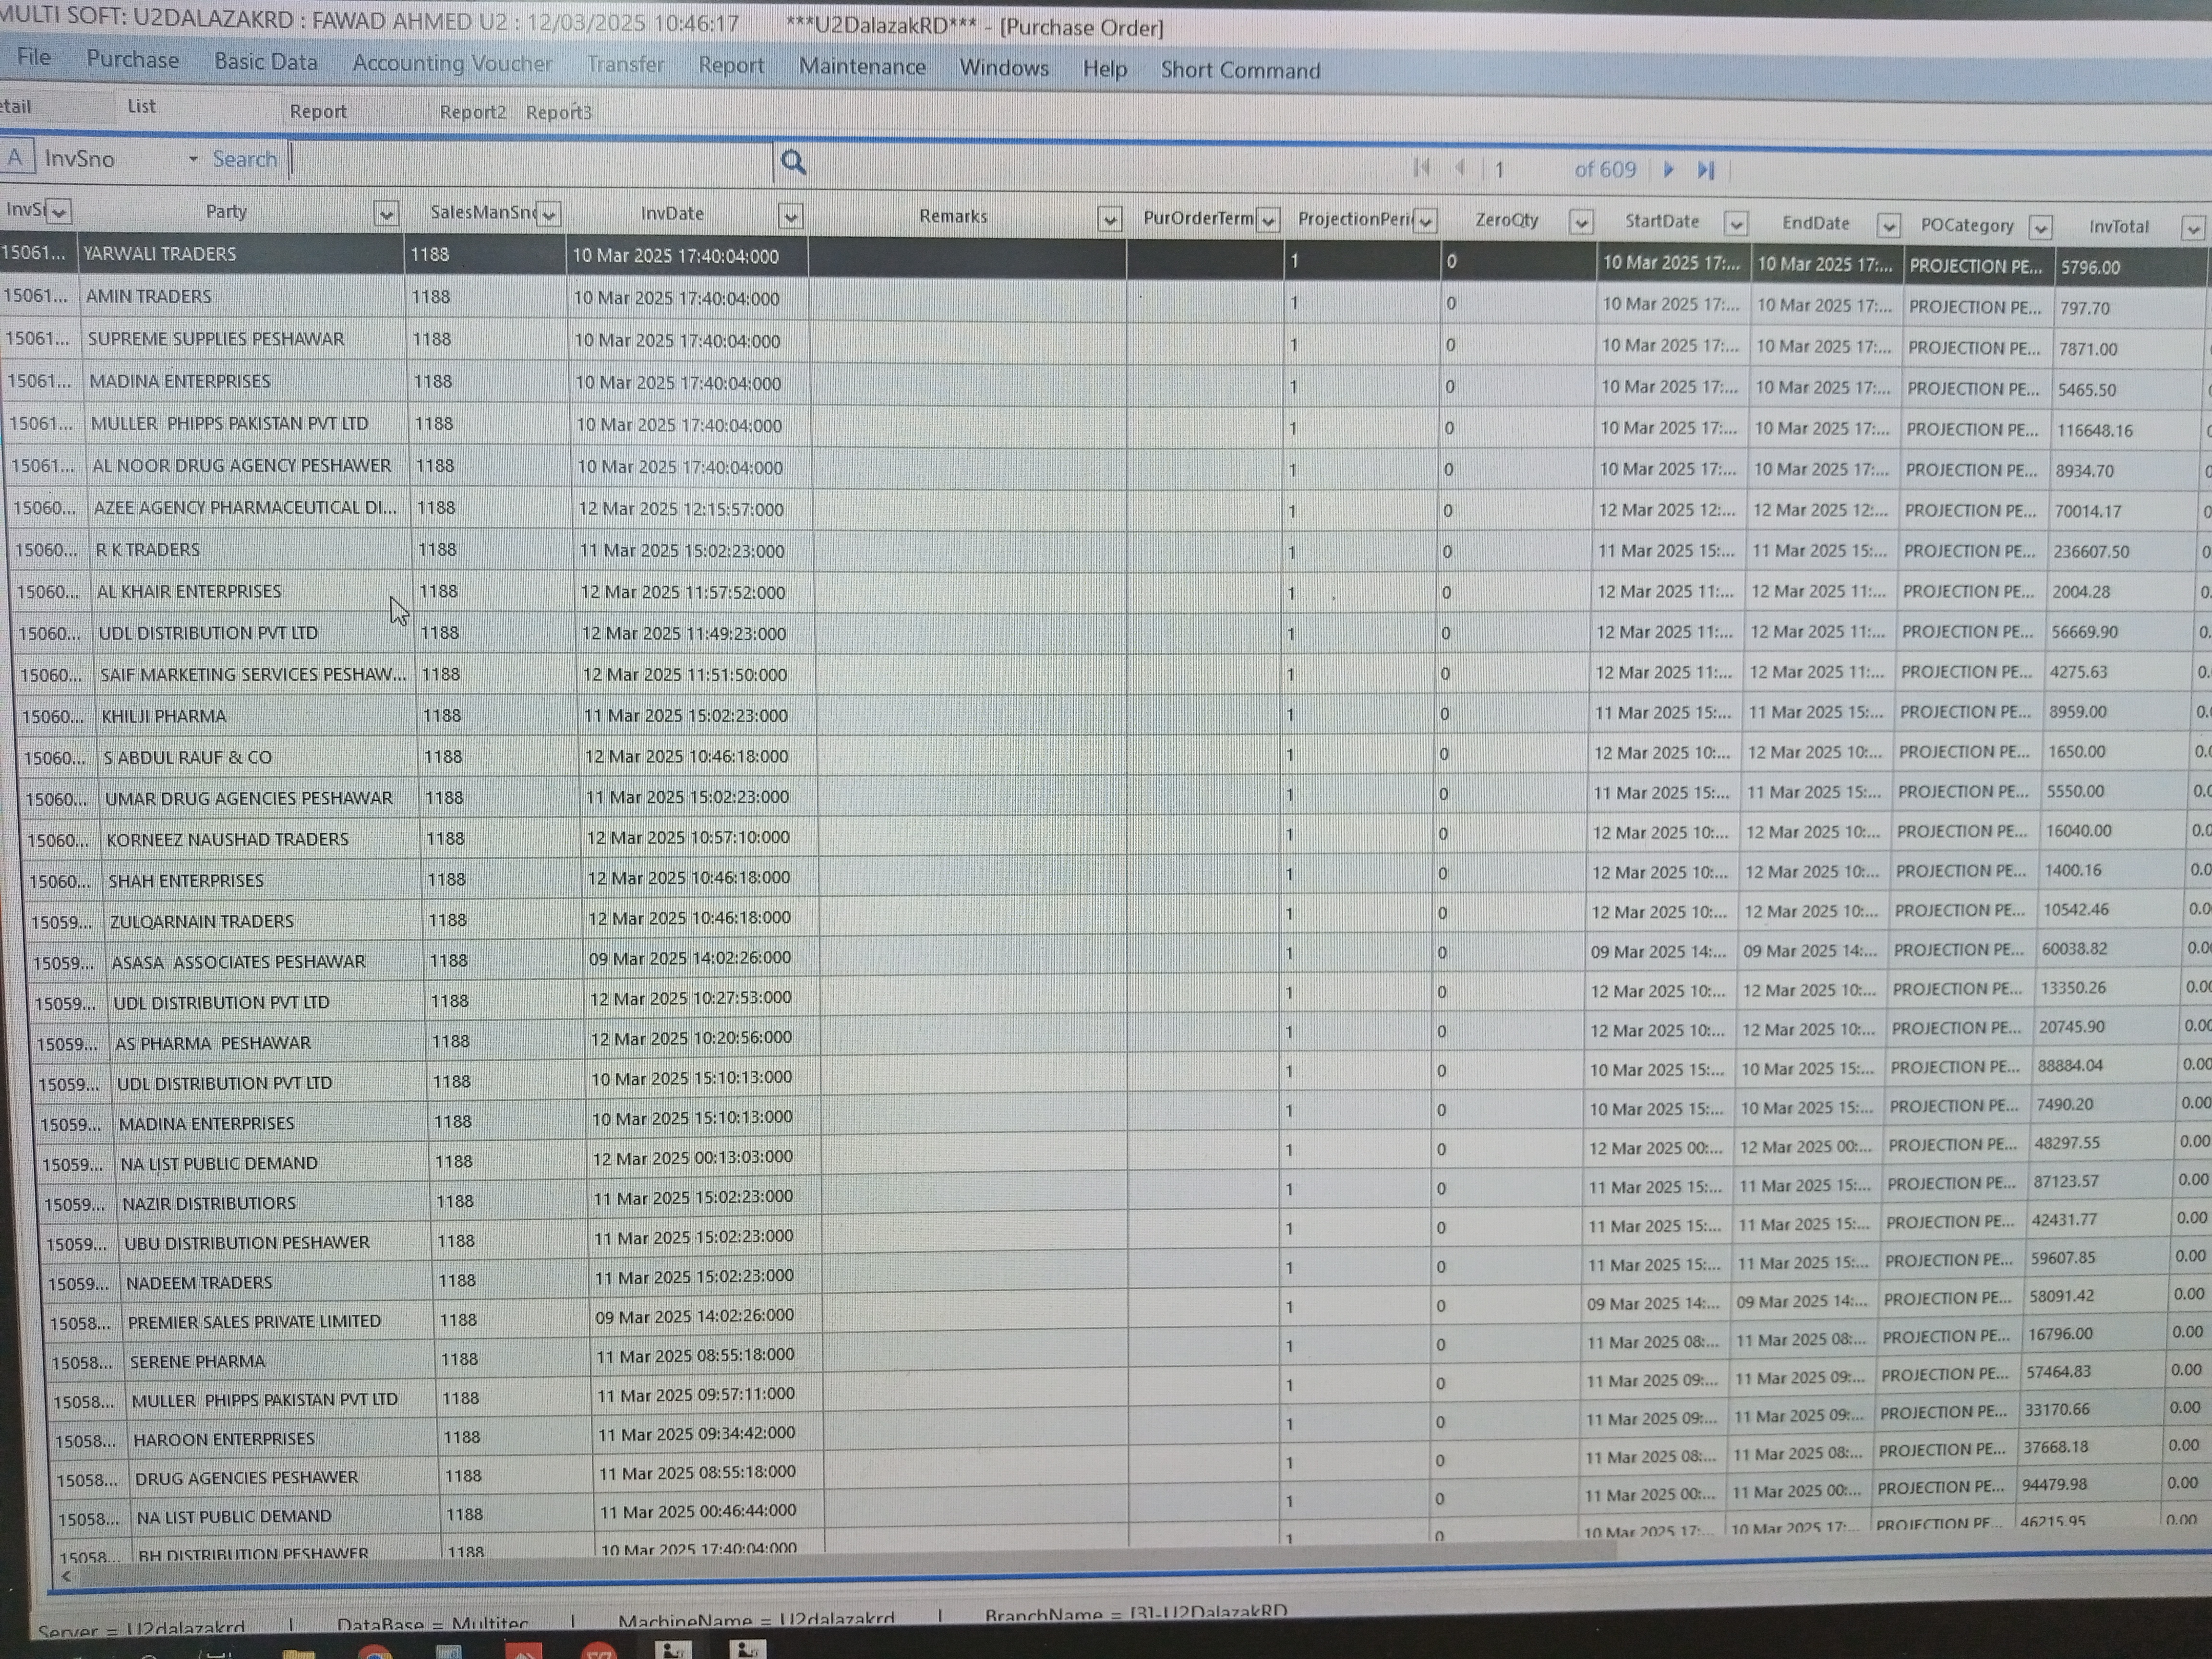Switch to the List tab
This screenshot has height=1659, width=2212.
point(141,106)
